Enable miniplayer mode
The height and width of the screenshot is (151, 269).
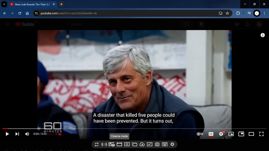coord(231,134)
